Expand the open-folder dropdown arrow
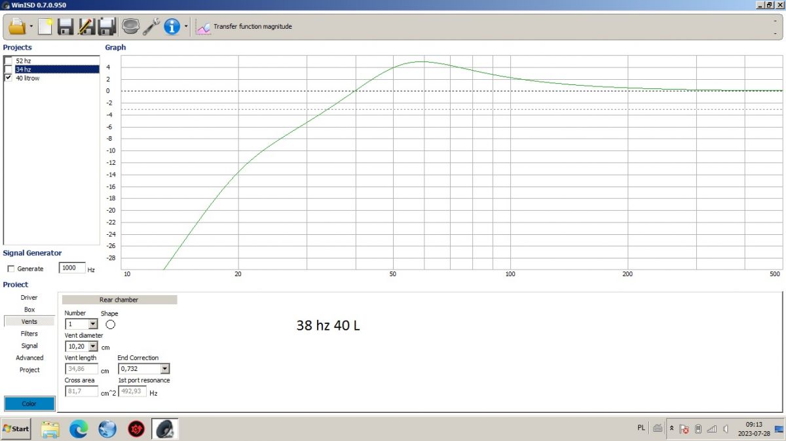This screenshot has width=786, height=441. [31, 27]
